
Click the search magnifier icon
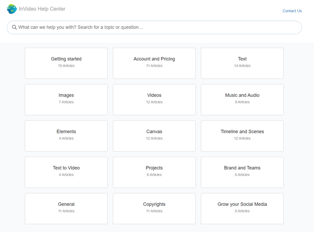pyautogui.click(x=14, y=27)
